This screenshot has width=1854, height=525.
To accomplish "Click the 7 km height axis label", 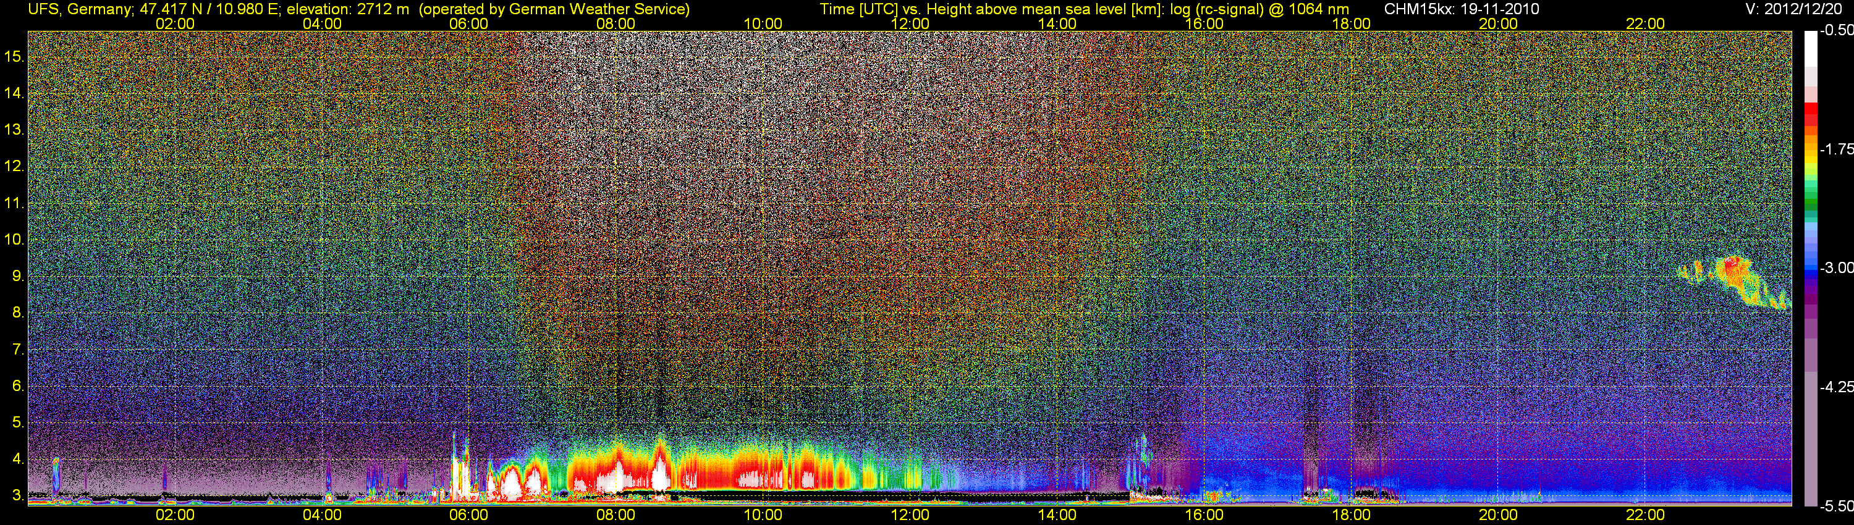I will coord(17,350).
